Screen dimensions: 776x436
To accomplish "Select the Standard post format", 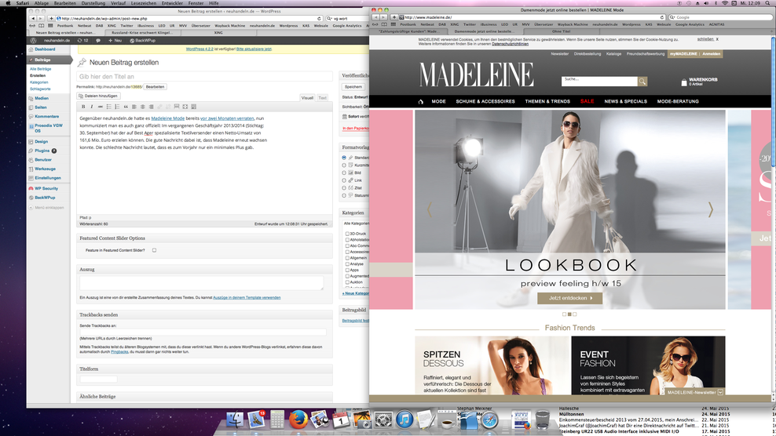I will (344, 158).
